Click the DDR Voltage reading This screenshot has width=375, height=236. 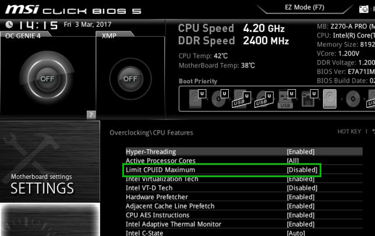[x=346, y=63]
